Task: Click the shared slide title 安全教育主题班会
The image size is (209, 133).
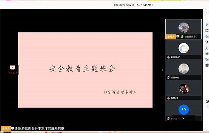Action: coord(82,69)
